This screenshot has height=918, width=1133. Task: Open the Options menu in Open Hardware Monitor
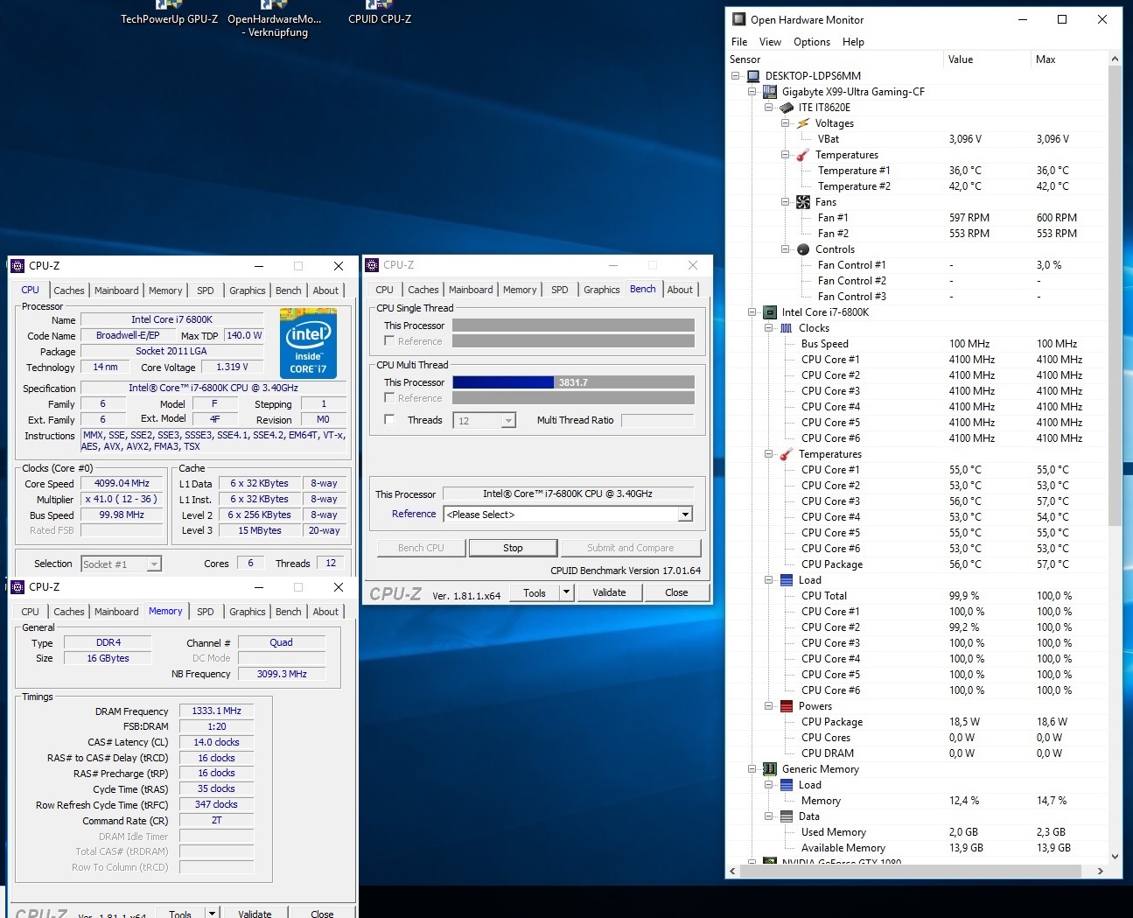coord(811,42)
